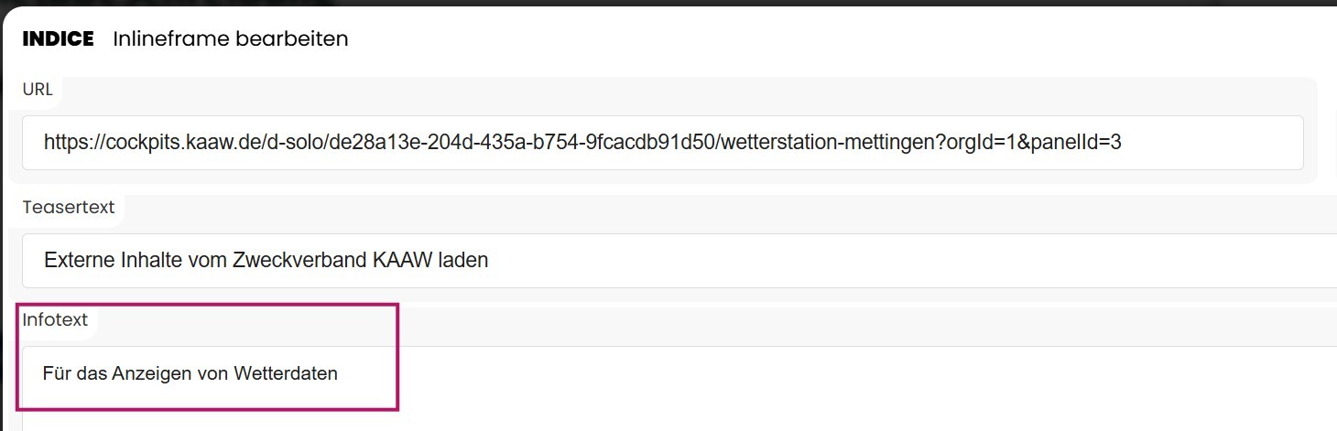The image size is (1337, 431).
Task: Click the word 'Für' in Infotext
Action: coord(55,374)
